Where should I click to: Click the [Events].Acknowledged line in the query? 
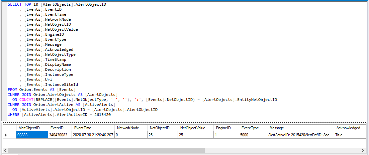pos(47,49)
